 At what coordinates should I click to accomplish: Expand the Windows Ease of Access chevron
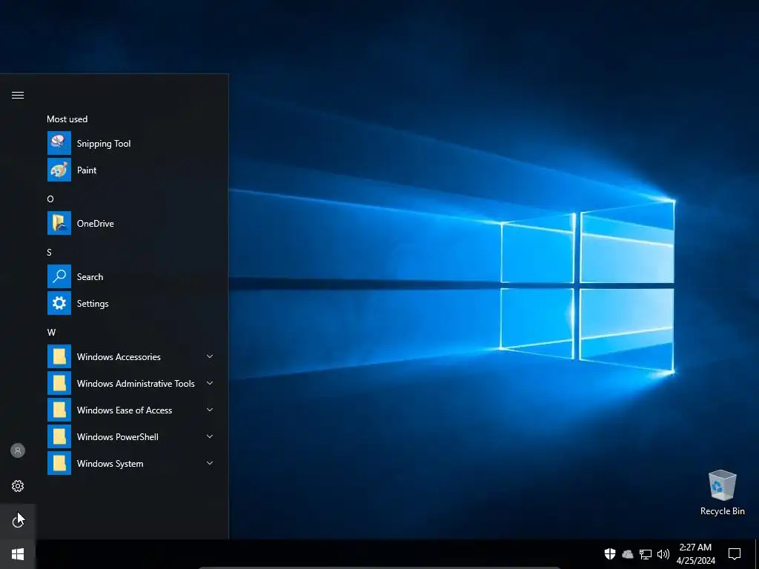tap(210, 410)
